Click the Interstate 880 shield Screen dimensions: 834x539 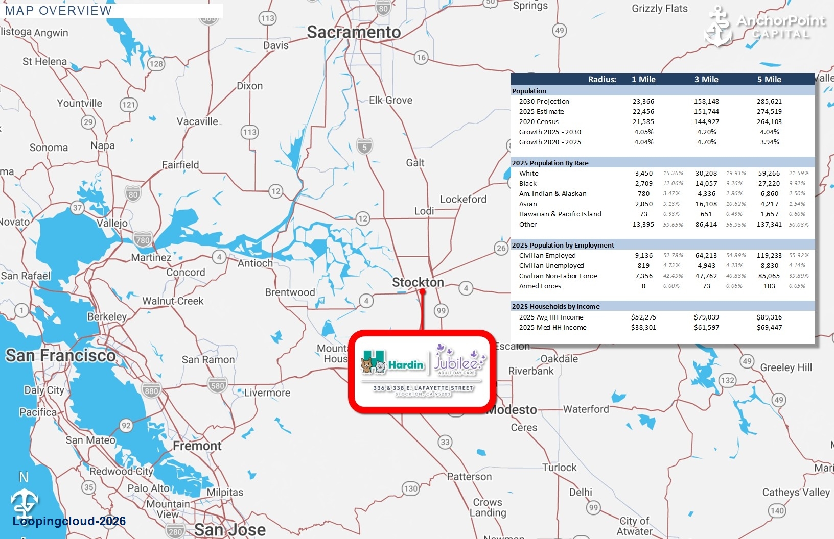[x=151, y=390]
